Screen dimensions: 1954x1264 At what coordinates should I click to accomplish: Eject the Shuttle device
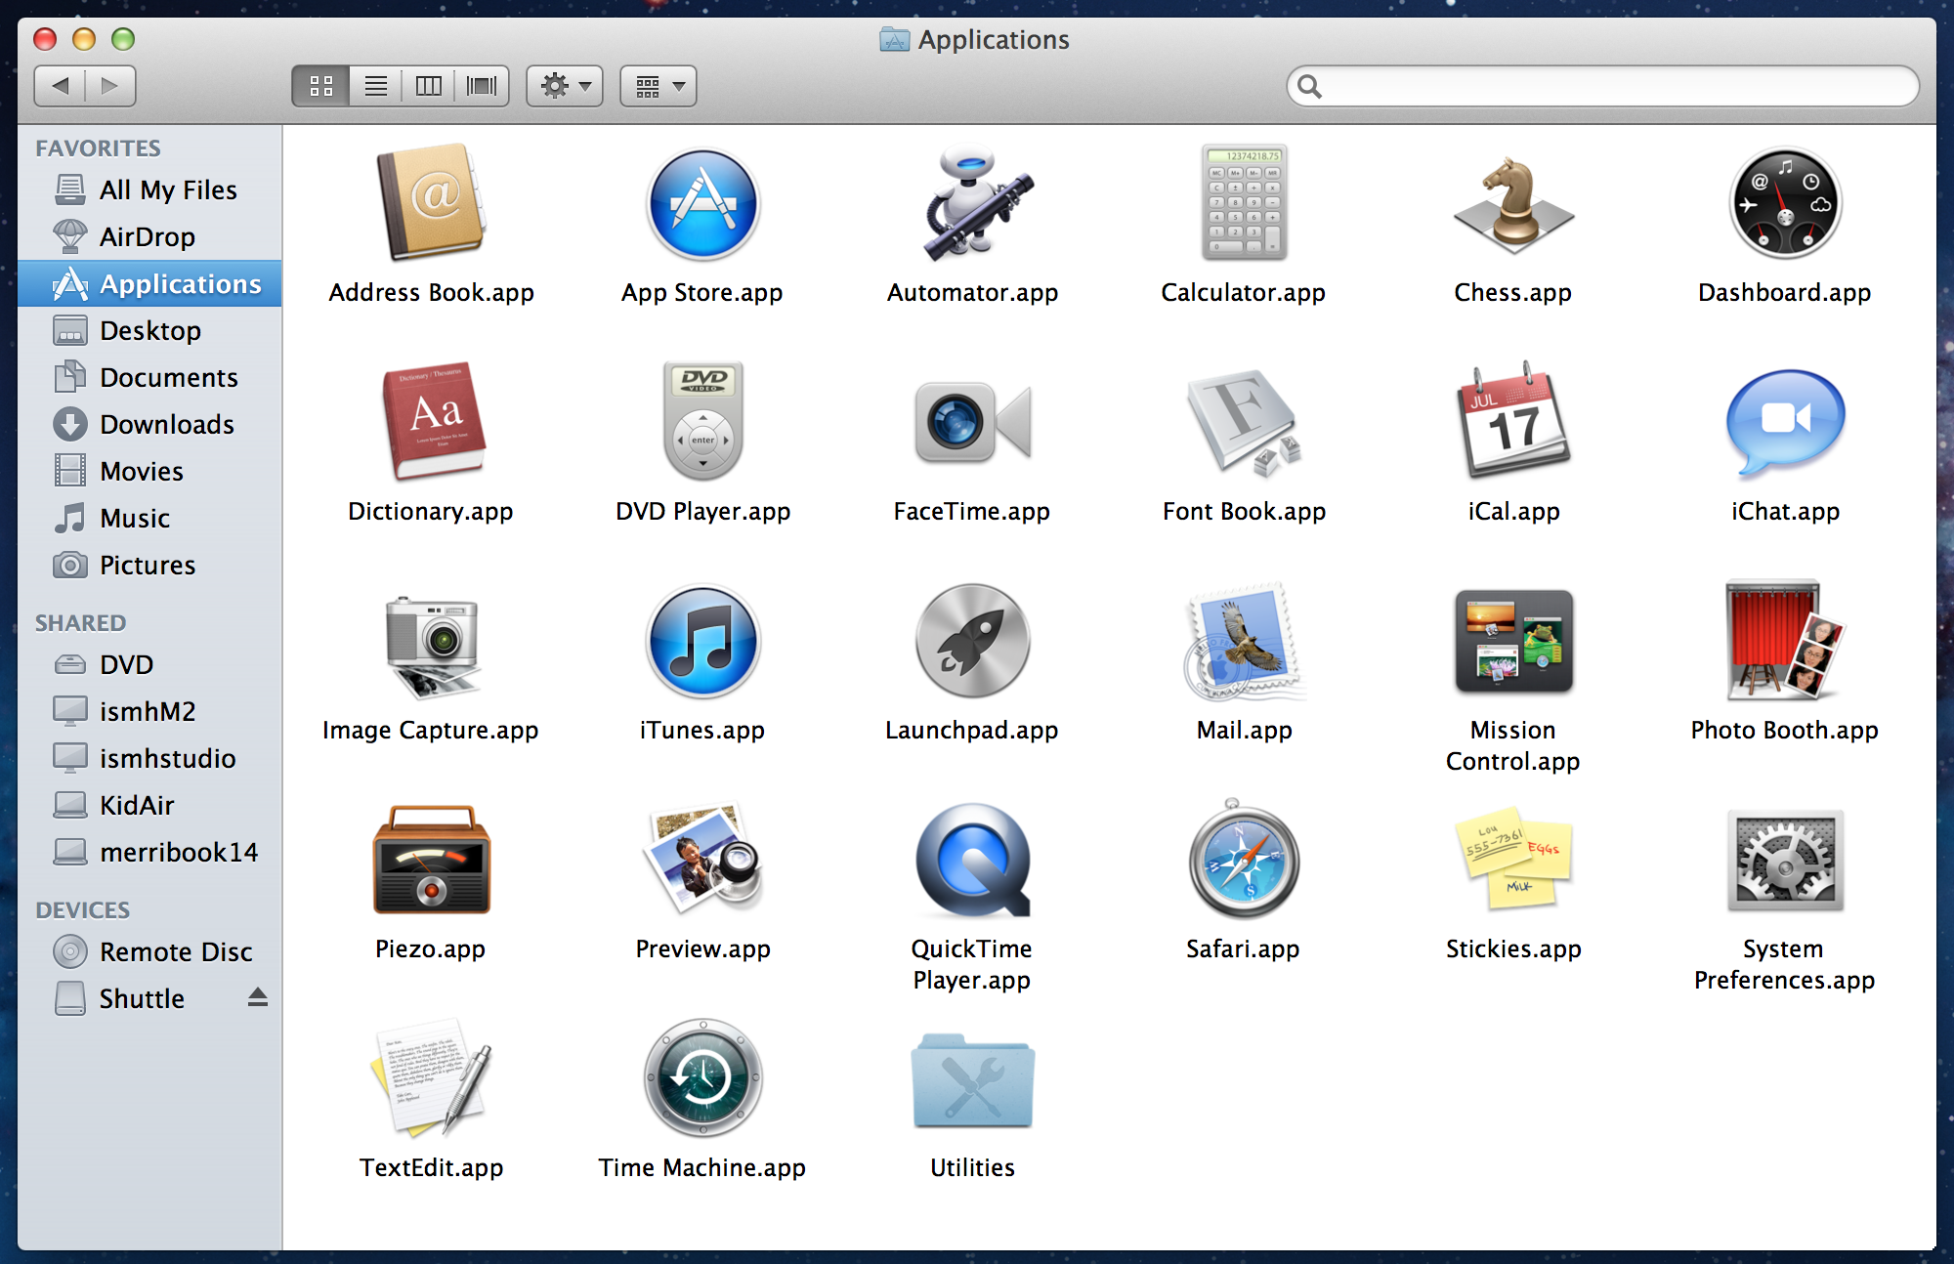pos(257,997)
